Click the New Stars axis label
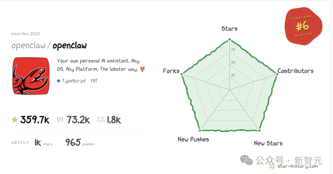333x174 pixels. (268, 143)
